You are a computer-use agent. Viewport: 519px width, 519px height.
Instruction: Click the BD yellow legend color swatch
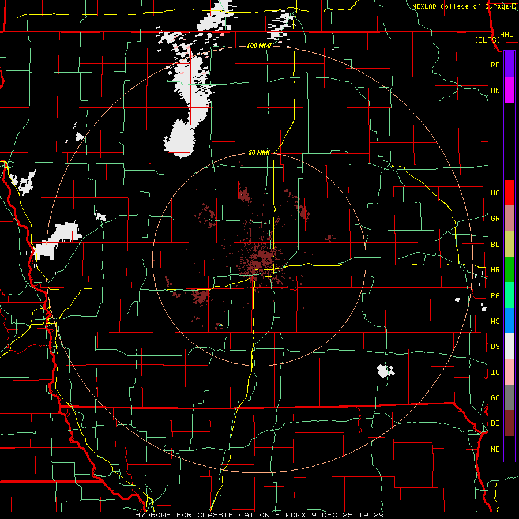click(509, 245)
